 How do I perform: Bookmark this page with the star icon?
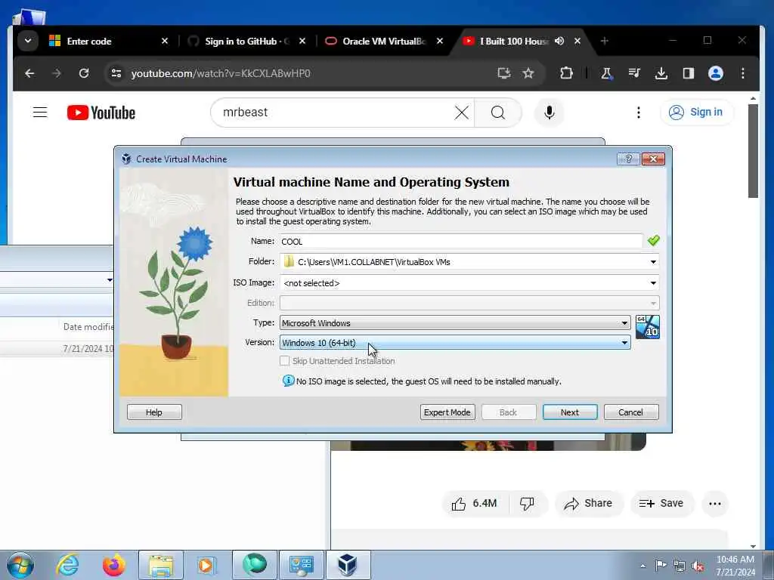[x=528, y=73]
